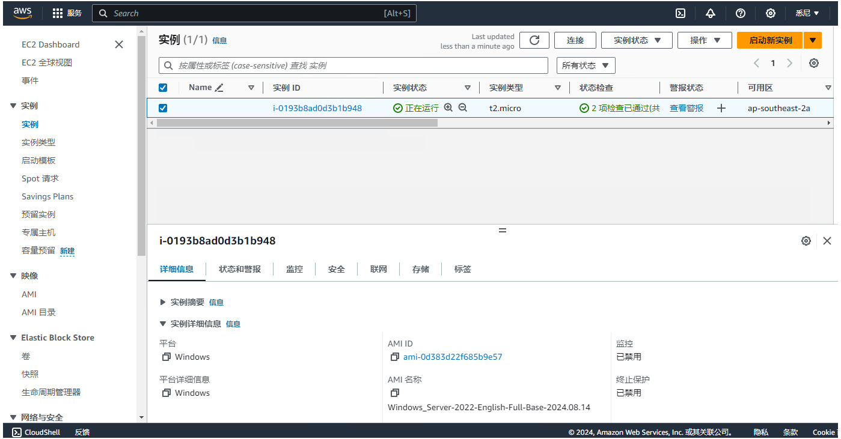
Task: Launch CloudShell from top bar icon
Action: pos(680,13)
